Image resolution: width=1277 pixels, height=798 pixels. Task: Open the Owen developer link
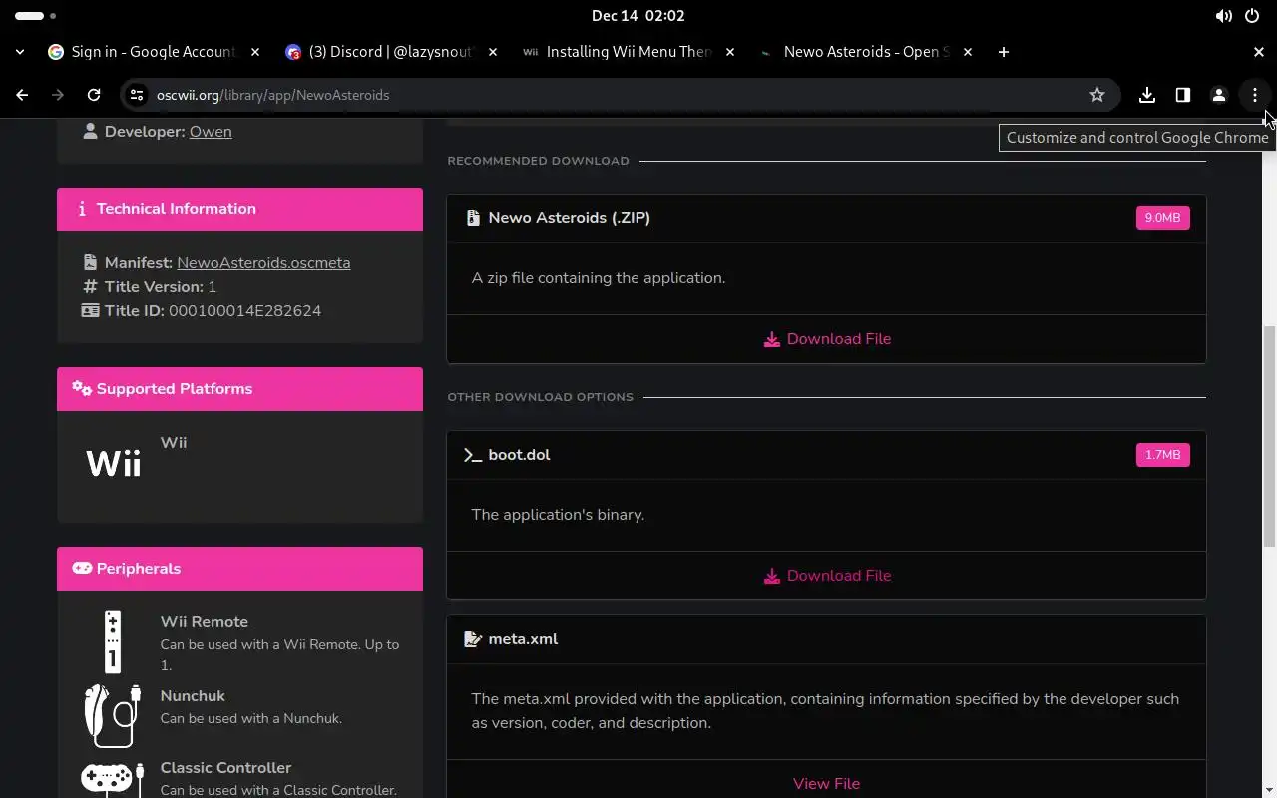[x=211, y=132]
